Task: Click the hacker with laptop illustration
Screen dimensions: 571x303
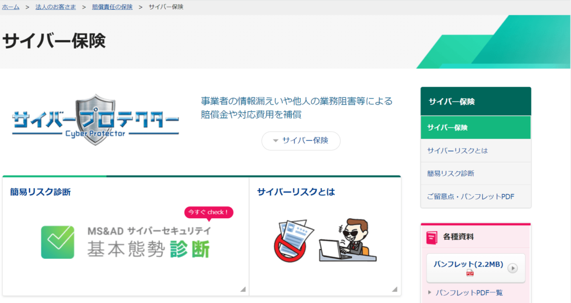Action: [348, 241]
